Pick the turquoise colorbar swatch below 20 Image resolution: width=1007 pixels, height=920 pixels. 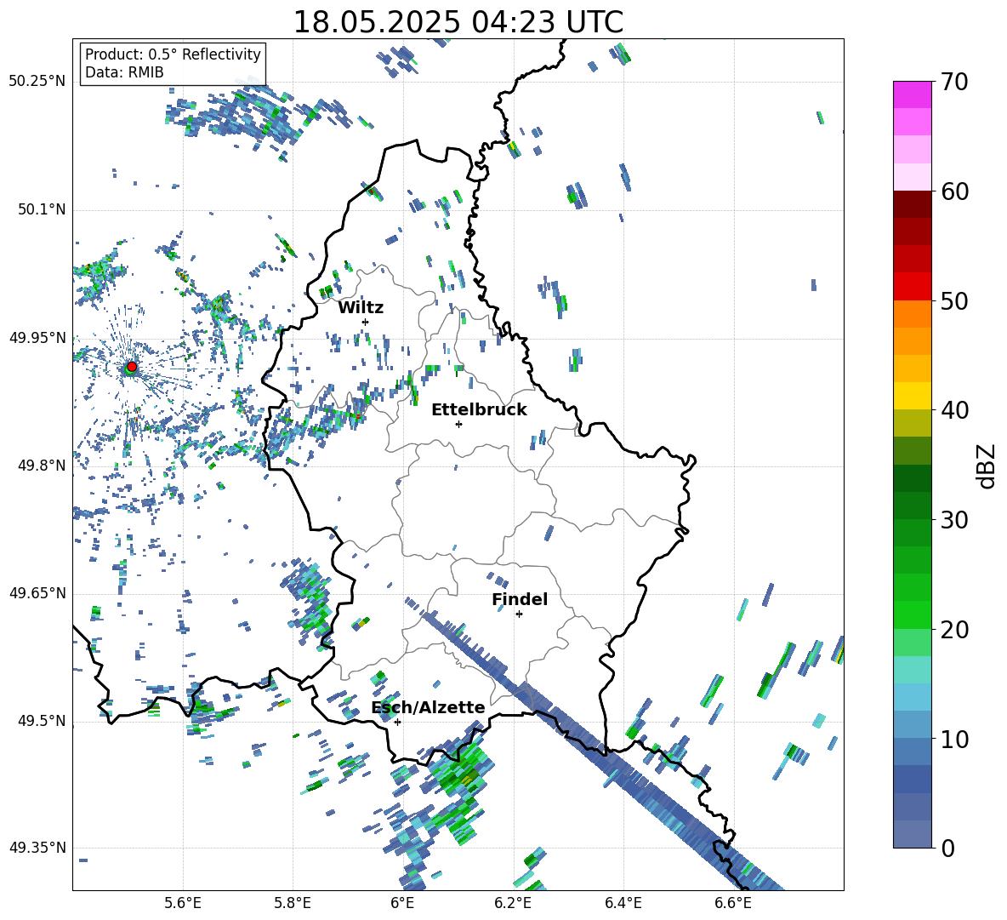pos(912,670)
